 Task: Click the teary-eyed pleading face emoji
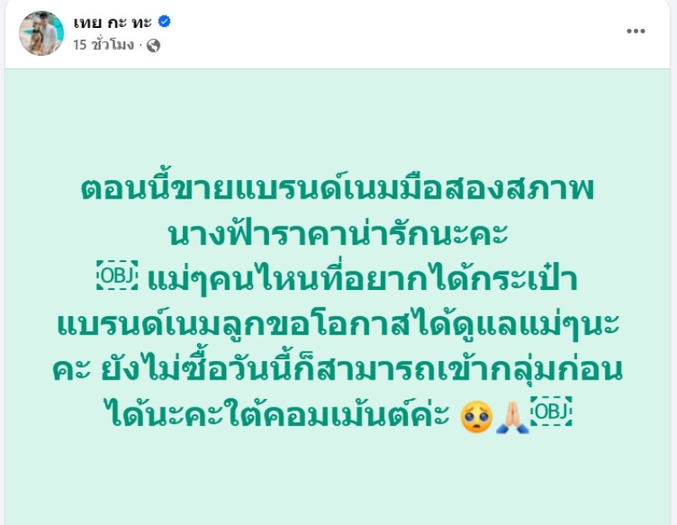476,413
